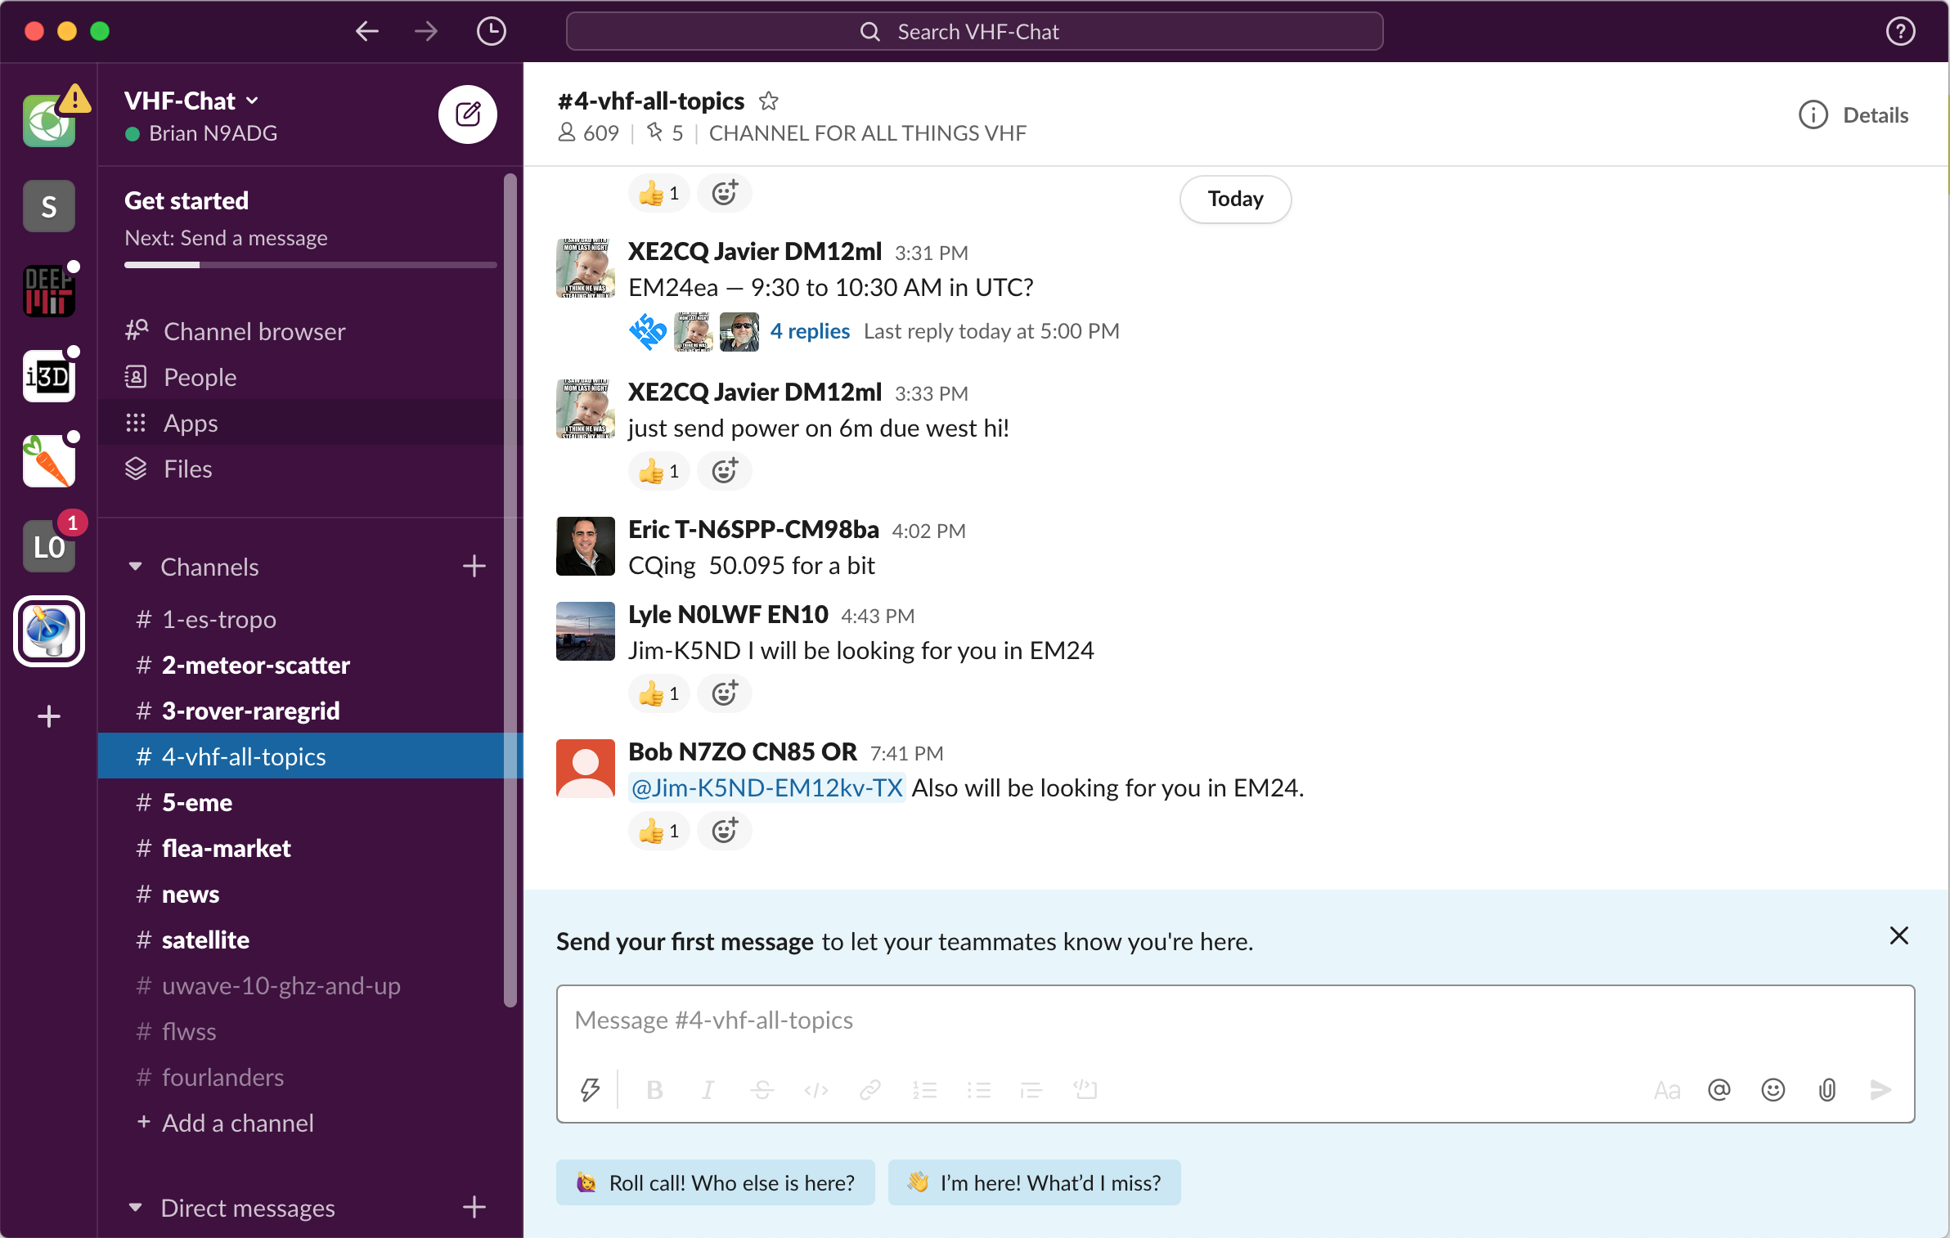Click the code formatting icon
The image size is (1950, 1238).
click(x=815, y=1090)
